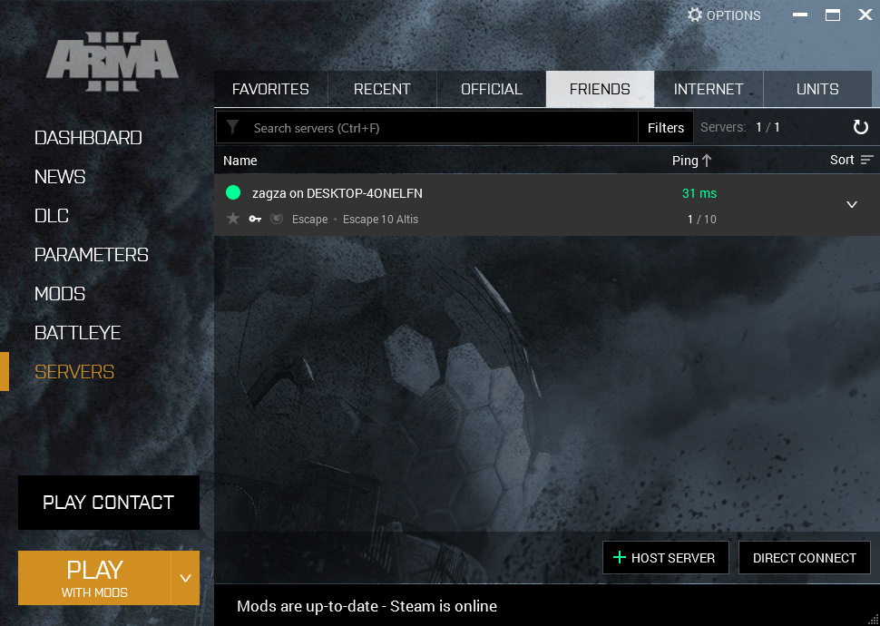The width and height of the screenshot is (880, 626).
Task: Toggle ping sort direction arrow
Action: (707, 161)
